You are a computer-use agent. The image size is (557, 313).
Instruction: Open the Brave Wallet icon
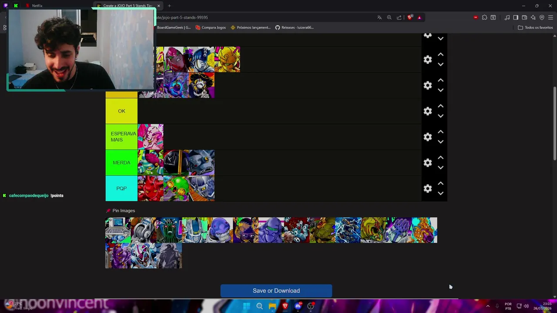tap(524, 17)
